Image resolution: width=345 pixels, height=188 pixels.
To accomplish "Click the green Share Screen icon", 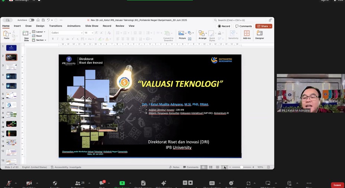I will (122, 183).
